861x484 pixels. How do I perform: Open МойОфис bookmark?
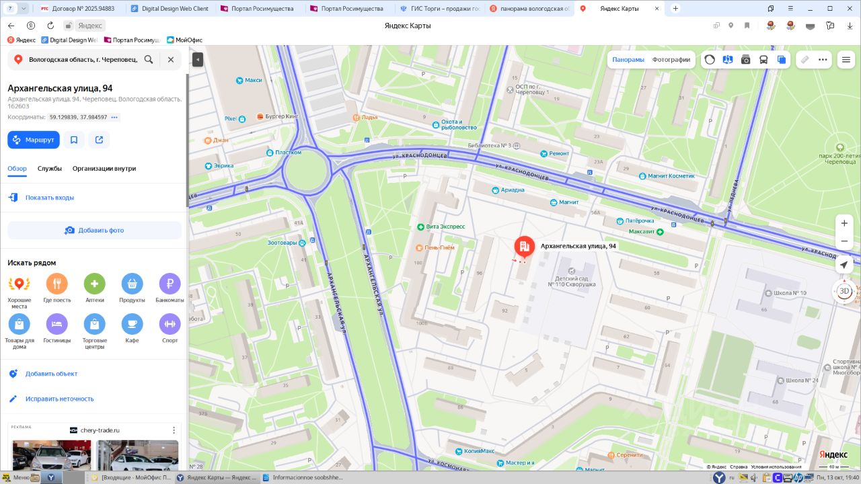tap(185, 40)
